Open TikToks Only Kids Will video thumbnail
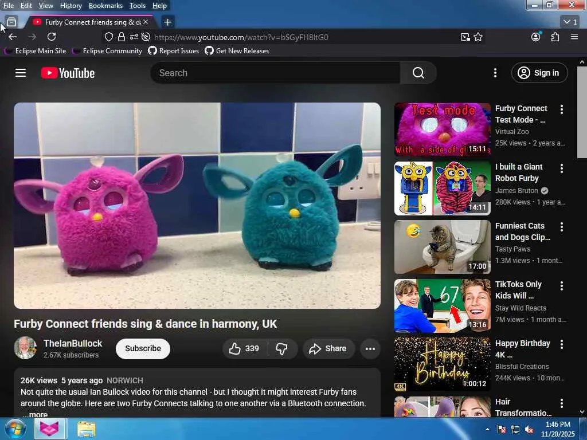 (x=442, y=306)
